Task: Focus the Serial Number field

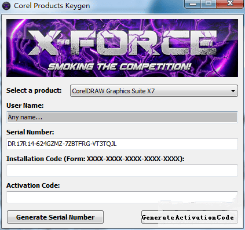Action: tap(122, 144)
